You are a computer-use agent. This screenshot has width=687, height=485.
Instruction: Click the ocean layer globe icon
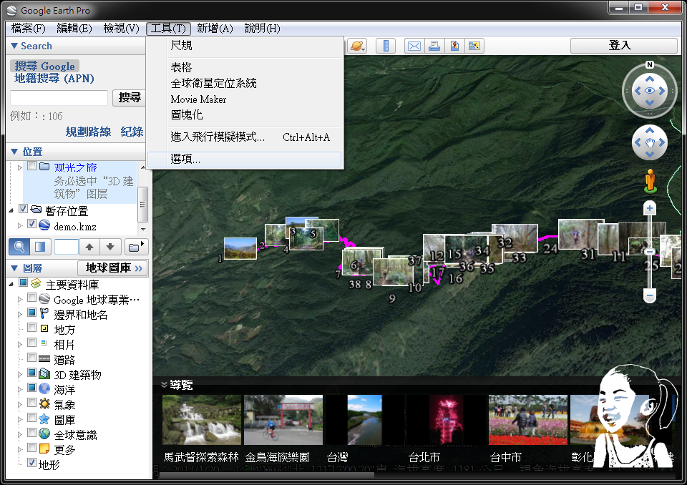tap(44, 388)
